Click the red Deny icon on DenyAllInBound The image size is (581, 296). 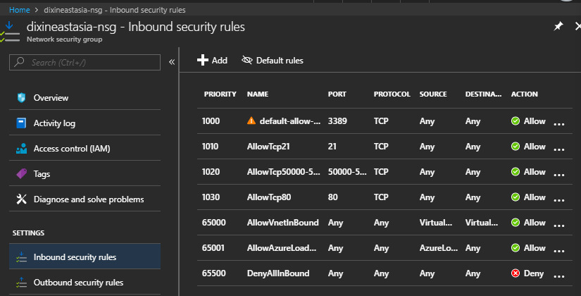coord(515,273)
